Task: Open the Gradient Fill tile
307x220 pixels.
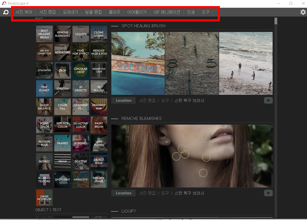Action: click(81, 107)
